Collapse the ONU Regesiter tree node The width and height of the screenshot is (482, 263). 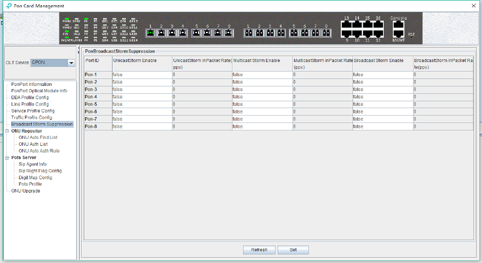[7, 131]
